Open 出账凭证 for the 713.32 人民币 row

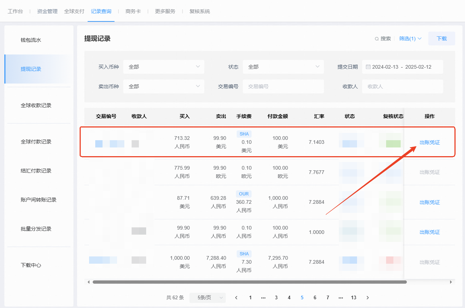click(429, 142)
